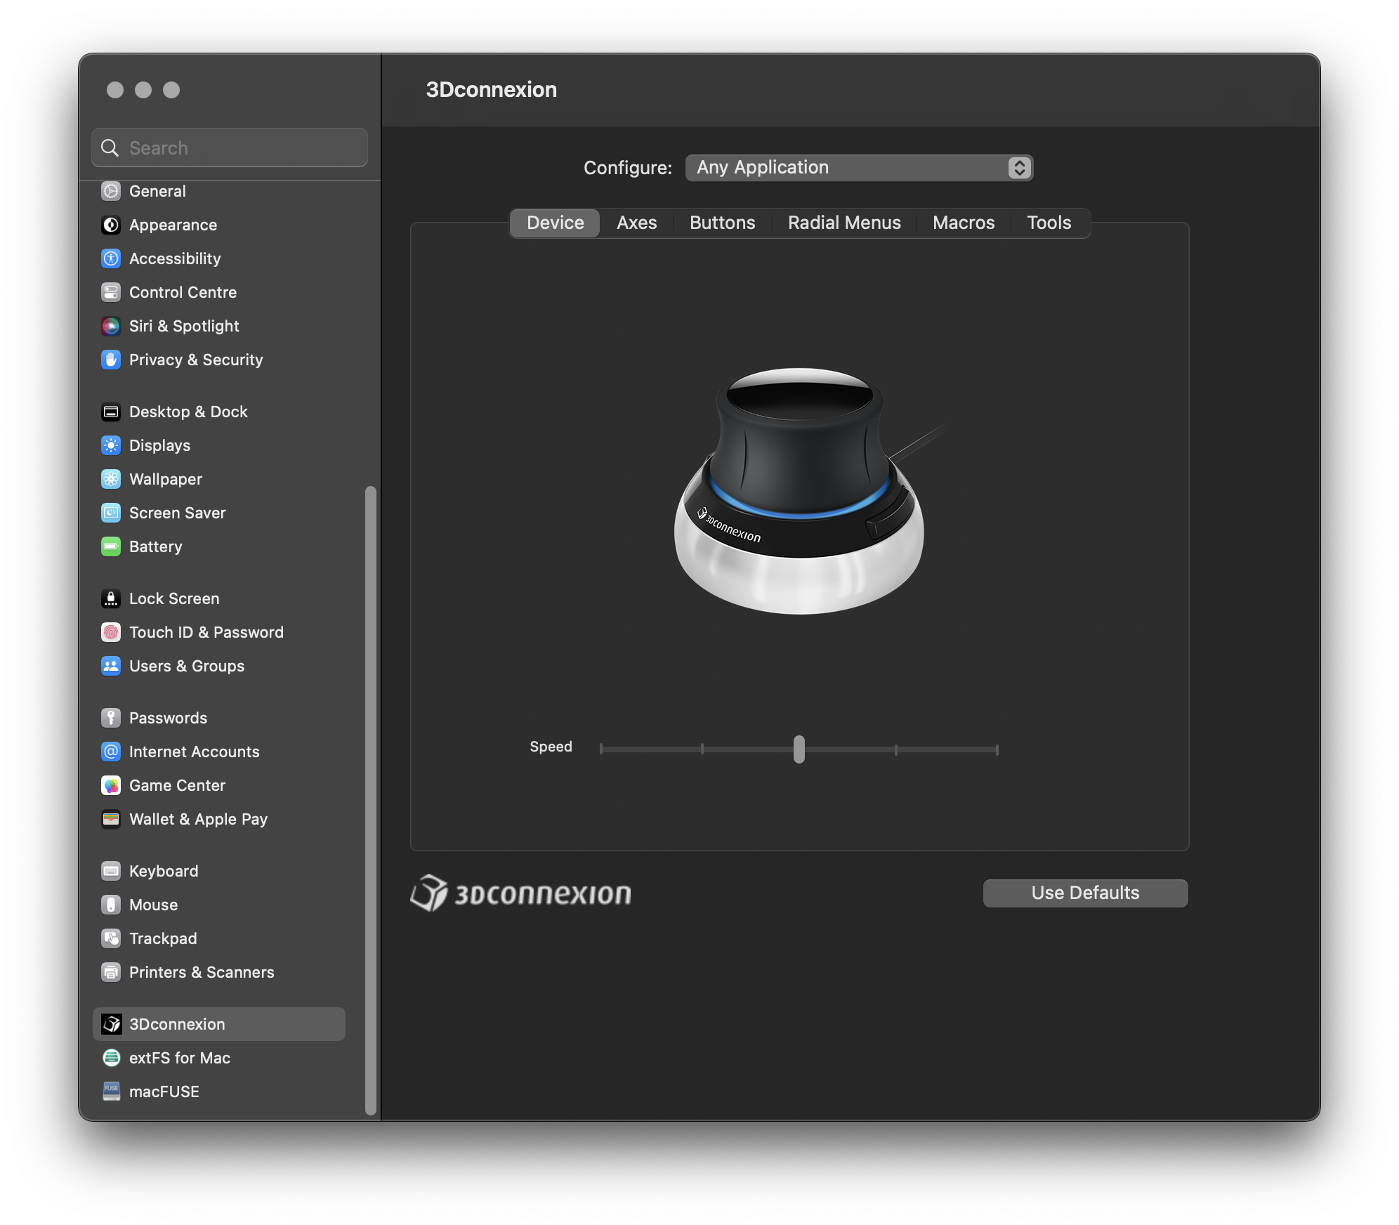Open the Configure application dropdown
The height and width of the screenshot is (1225, 1399).
(858, 167)
